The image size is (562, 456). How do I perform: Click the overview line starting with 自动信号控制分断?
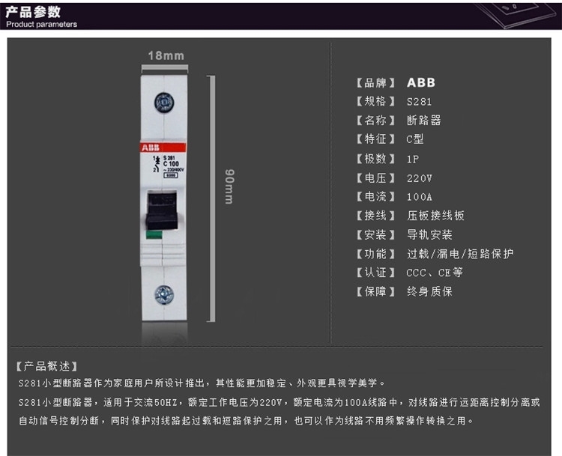[x=247, y=421]
